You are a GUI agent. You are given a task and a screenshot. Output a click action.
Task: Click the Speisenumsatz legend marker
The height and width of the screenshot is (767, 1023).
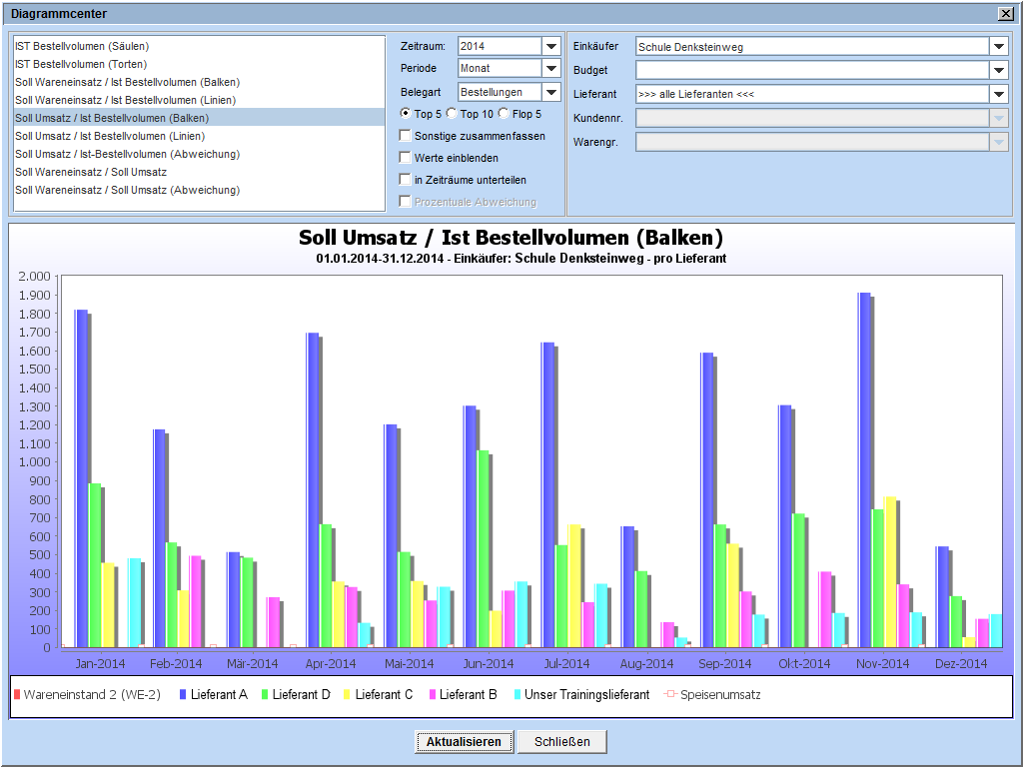pos(670,694)
